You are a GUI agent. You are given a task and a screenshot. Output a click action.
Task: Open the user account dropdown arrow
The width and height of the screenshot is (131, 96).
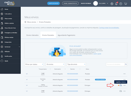pos(107,3)
